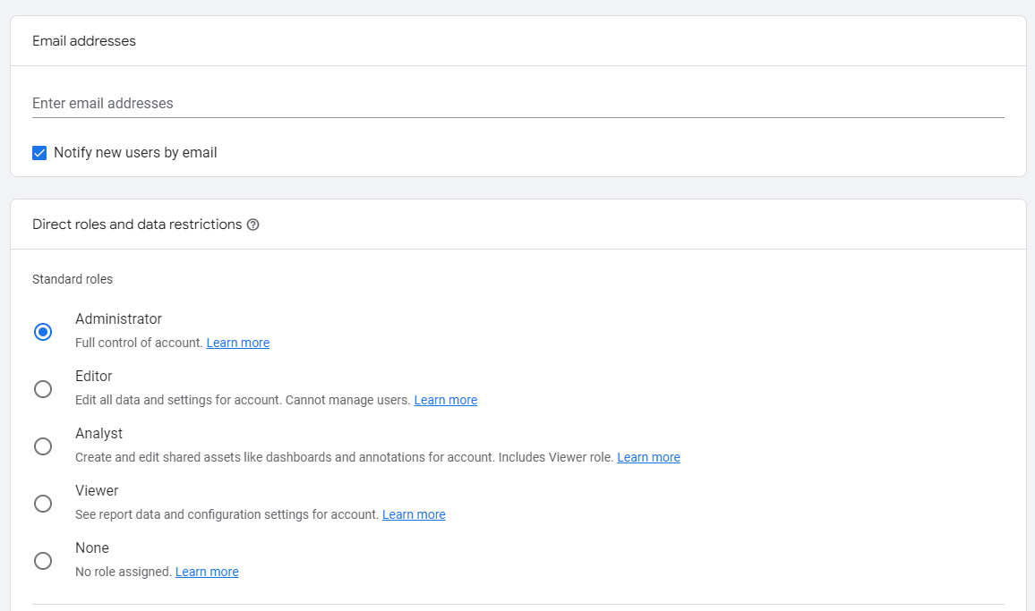The height and width of the screenshot is (611, 1035).
Task: Click the Enter email addresses field
Action: tap(518, 104)
